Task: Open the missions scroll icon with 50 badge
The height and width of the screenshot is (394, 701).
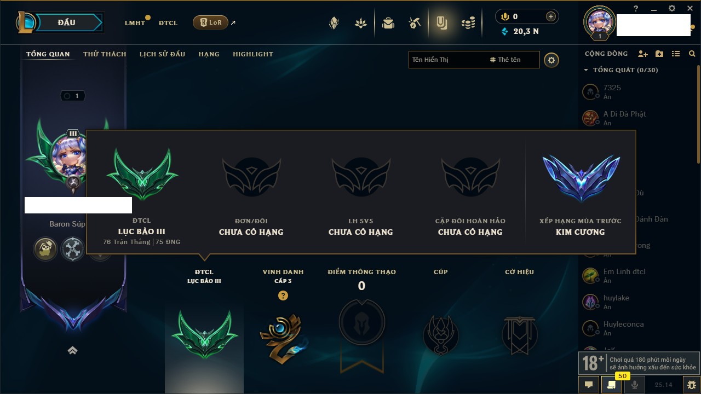Action: click(611, 385)
